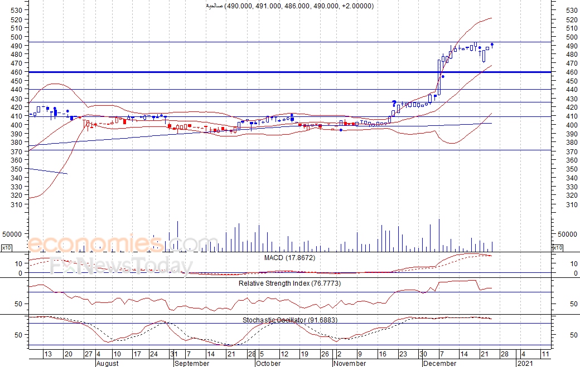Select the RSI 50 level label on left axis

click(x=18, y=304)
